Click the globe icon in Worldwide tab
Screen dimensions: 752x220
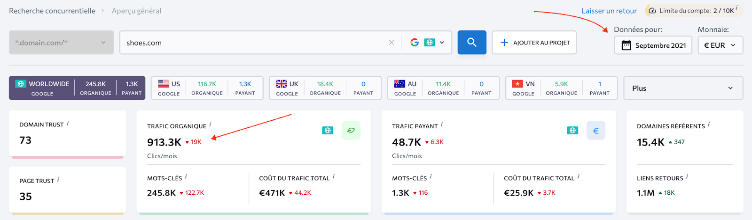click(x=20, y=84)
